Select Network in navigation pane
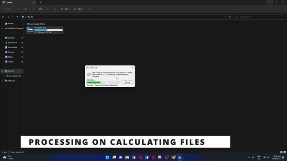The height and width of the screenshot is (161, 287). (11, 80)
